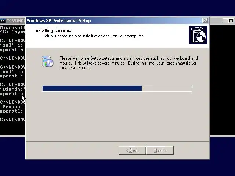Click the small CD icon beside the wait message
Screen dimensions: 235x176
[x=47, y=61]
